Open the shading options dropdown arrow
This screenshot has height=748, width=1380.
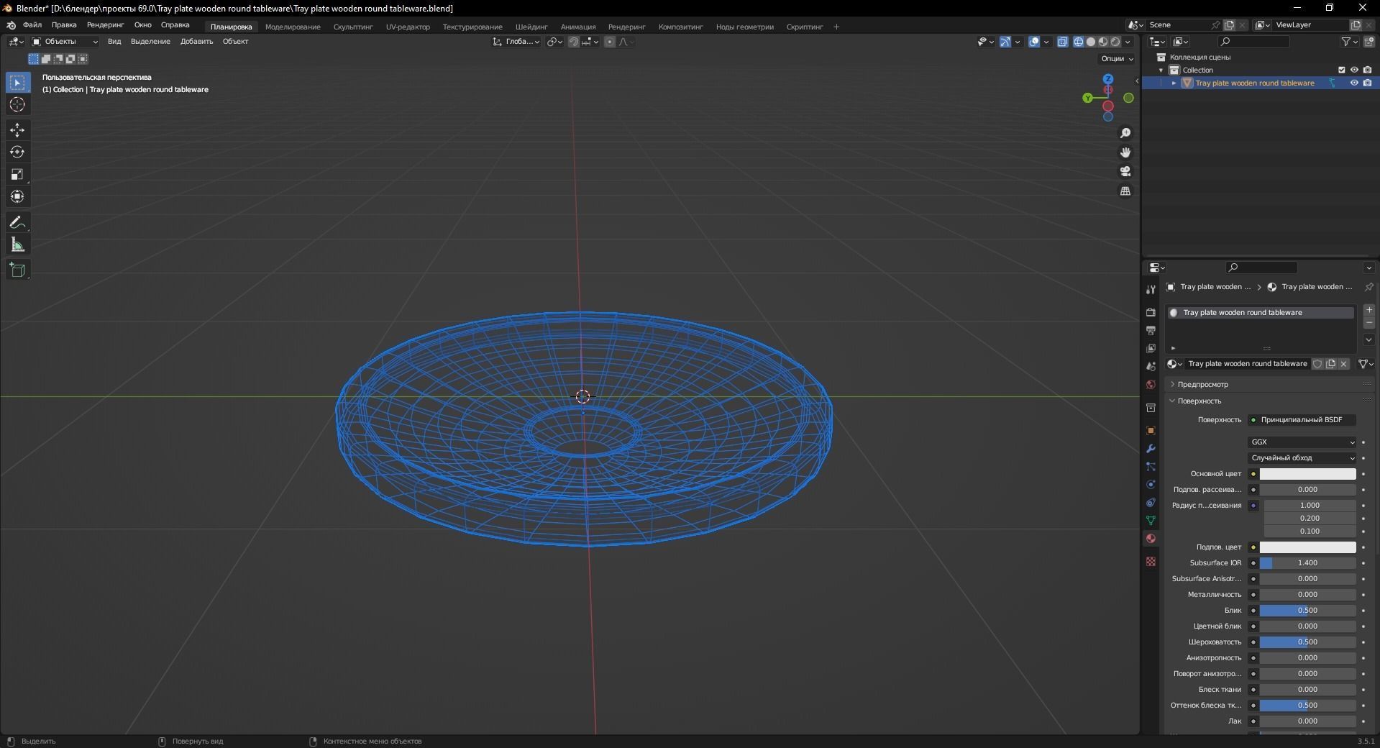tap(1128, 42)
